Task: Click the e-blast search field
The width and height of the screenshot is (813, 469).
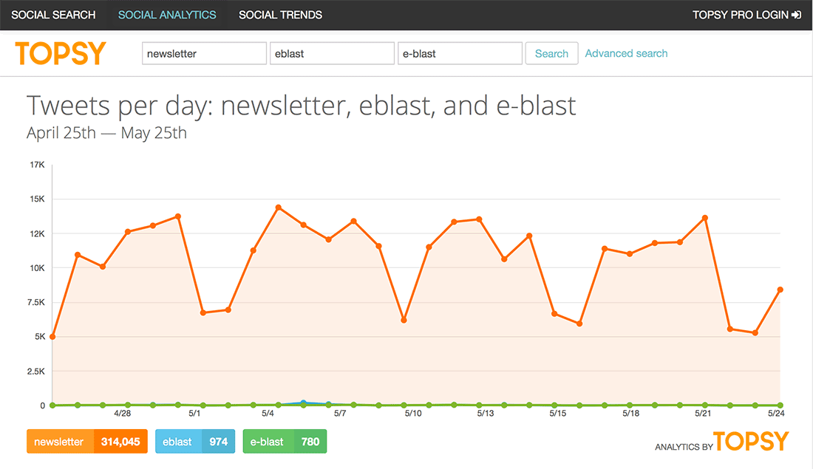Action: pyautogui.click(x=460, y=53)
